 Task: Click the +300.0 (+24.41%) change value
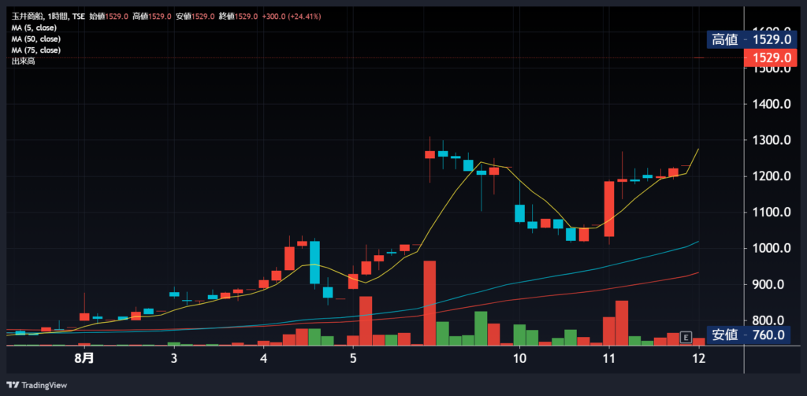(292, 17)
